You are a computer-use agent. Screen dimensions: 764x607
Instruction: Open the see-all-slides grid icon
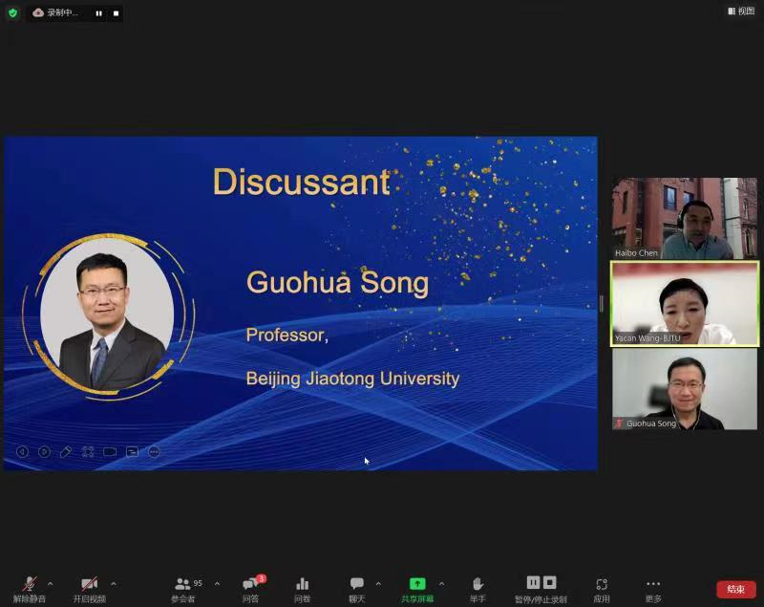click(x=88, y=452)
